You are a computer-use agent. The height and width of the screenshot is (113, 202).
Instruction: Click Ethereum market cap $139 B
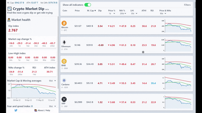click(90, 45)
